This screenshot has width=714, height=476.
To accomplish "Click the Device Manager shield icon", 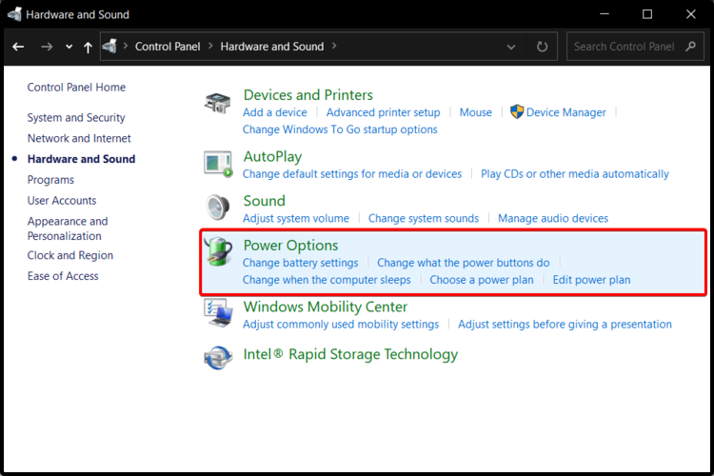I will click(x=517, y=111).
